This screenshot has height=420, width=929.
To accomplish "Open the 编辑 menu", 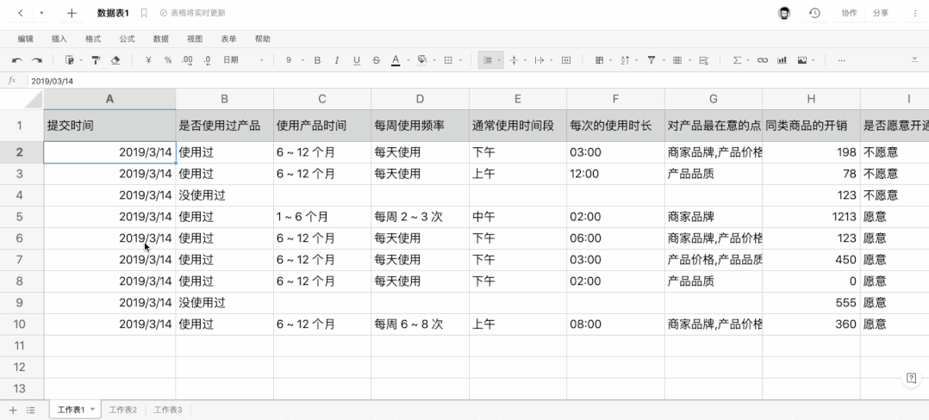I will tap(26, 39).
